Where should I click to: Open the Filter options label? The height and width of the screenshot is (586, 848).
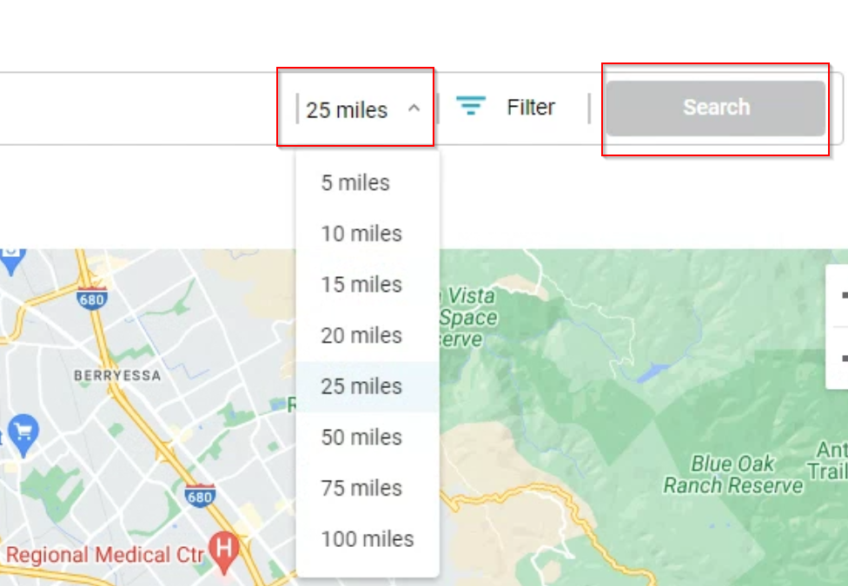(531, 108)
